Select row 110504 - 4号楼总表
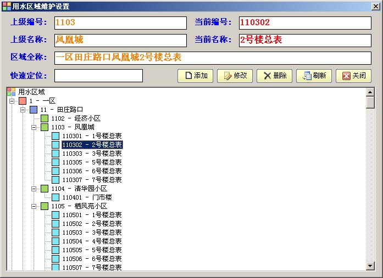 tap(92, 241)
